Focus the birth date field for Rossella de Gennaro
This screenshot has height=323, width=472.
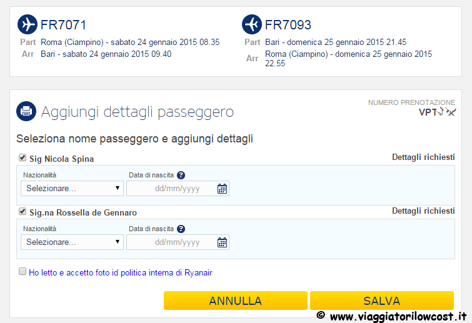[x=178, y=242]
